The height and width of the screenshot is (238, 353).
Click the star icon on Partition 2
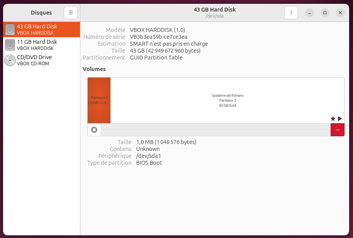[333, 119]
